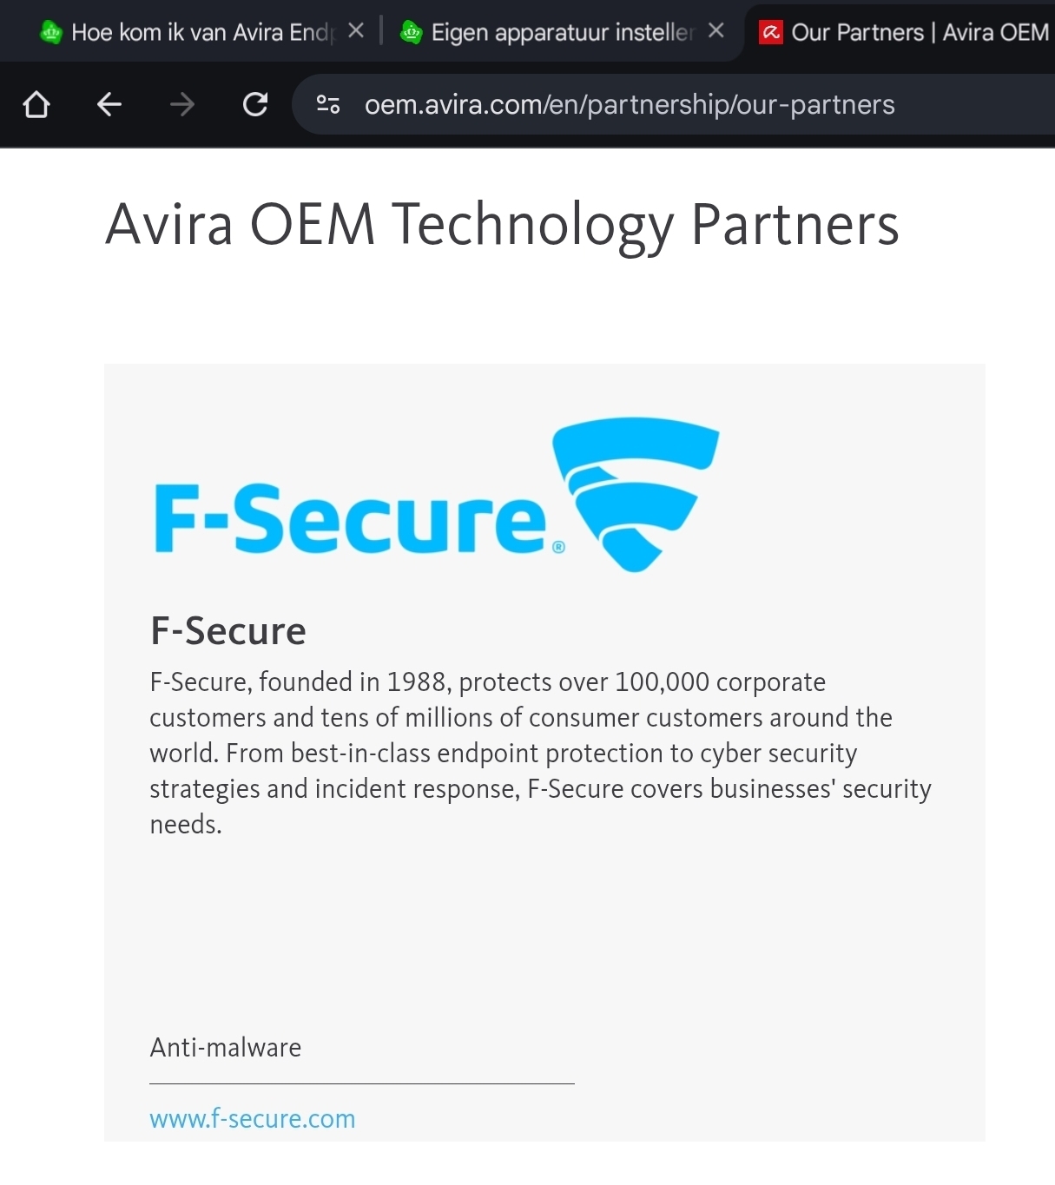Click the forward navigation arrow

[182, 105]
